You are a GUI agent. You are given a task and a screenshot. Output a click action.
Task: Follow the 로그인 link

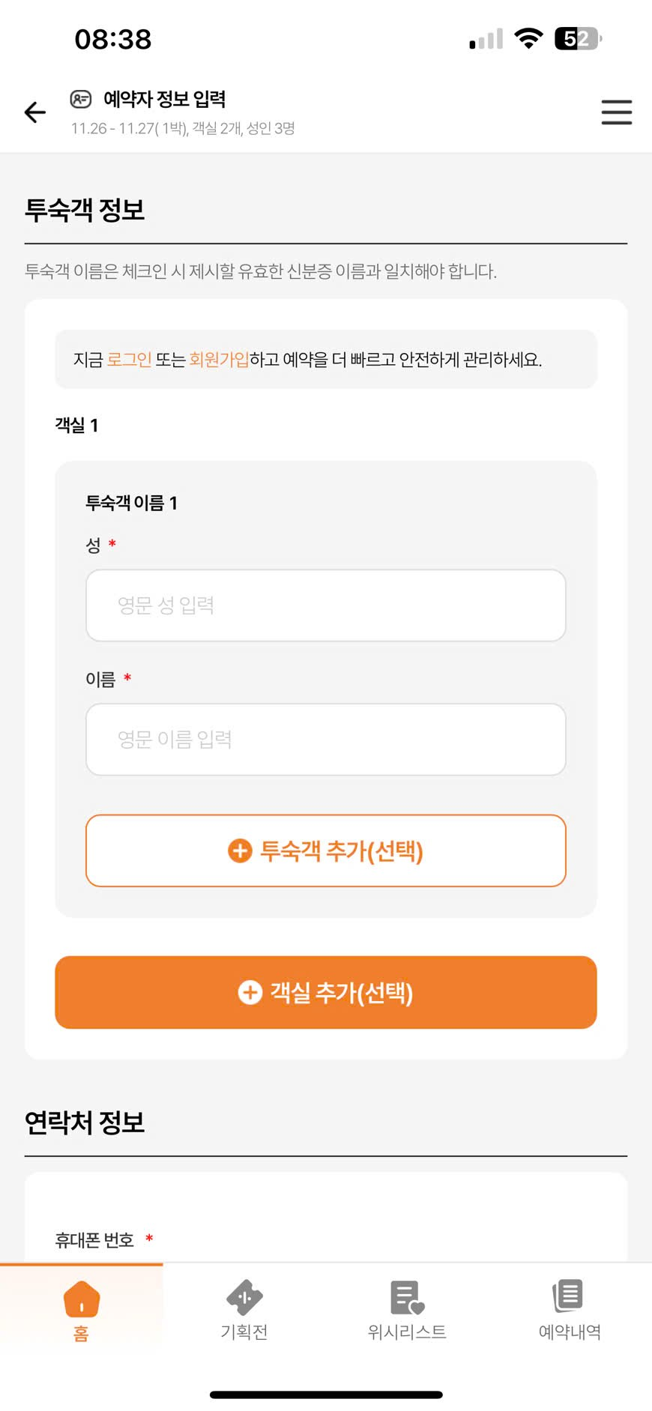pos(129,360)
